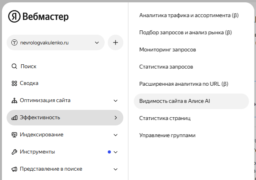Go to Мониторинг запросов
Image resolution: width=256 pixels, height=180 pixels.
168,49
